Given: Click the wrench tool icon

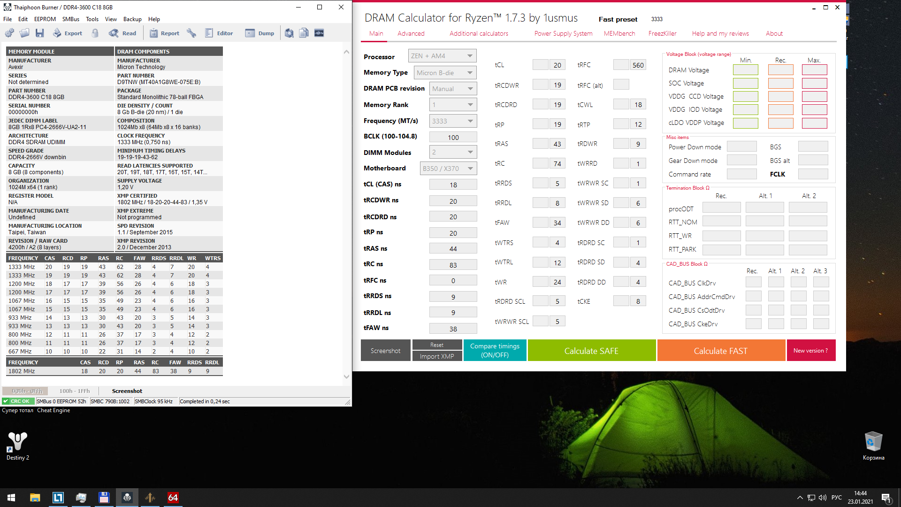Looking at the screenshot, I should click(x=191, y=33).
